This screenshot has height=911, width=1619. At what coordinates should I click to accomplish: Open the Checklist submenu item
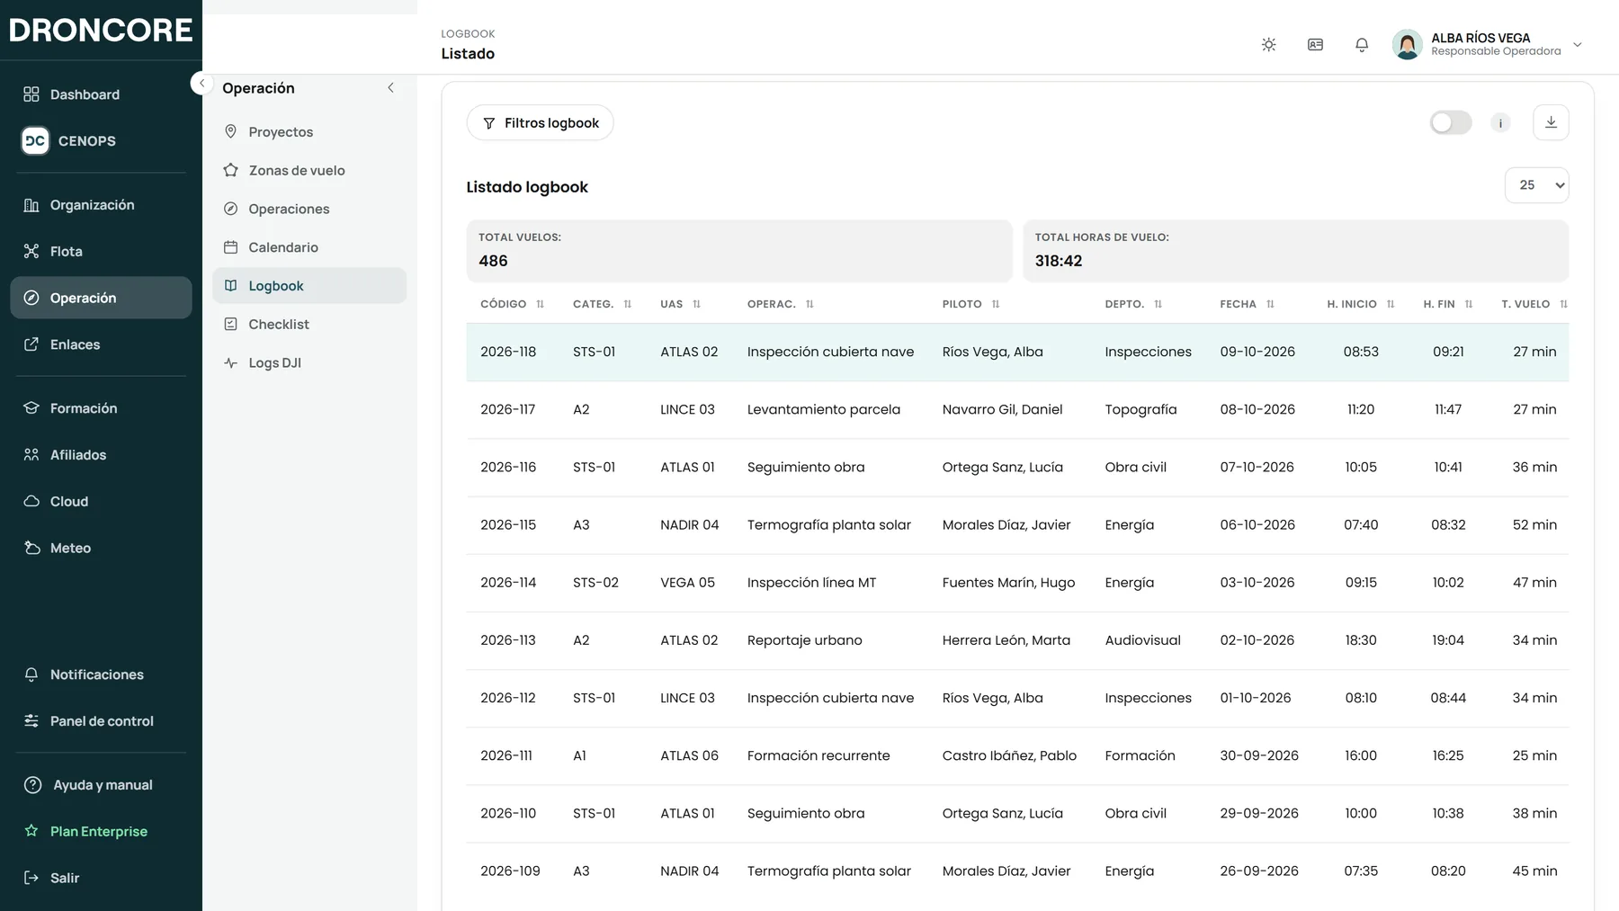pos(309,324)
